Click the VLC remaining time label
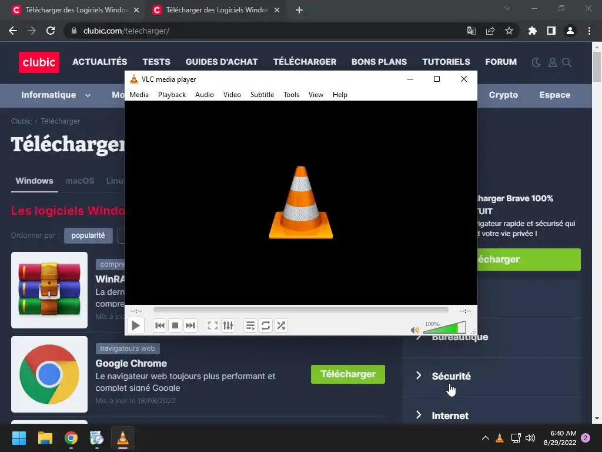 (466, 311)
